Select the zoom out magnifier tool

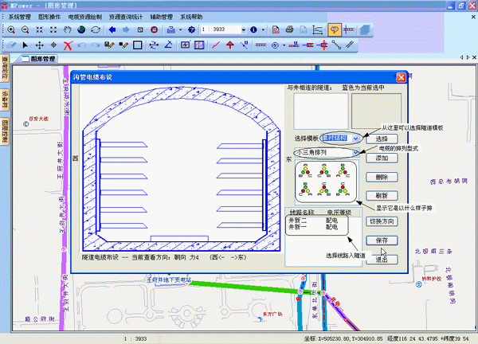pos(25,29)
